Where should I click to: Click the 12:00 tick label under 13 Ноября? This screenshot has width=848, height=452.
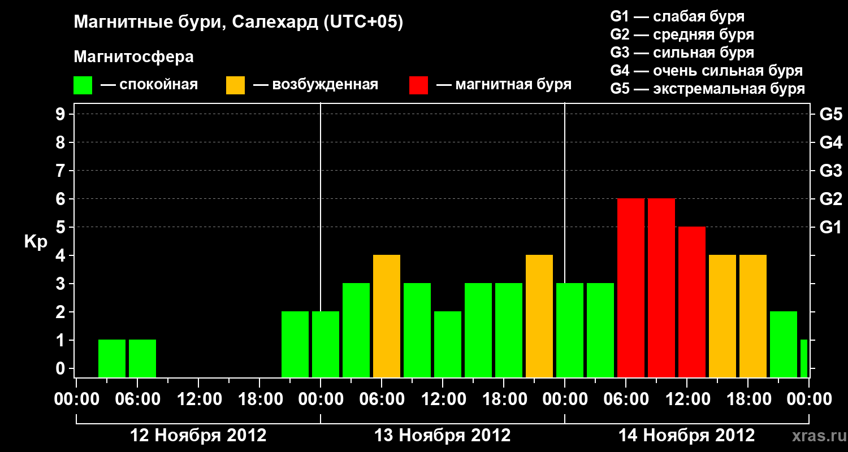click(443, 399)
